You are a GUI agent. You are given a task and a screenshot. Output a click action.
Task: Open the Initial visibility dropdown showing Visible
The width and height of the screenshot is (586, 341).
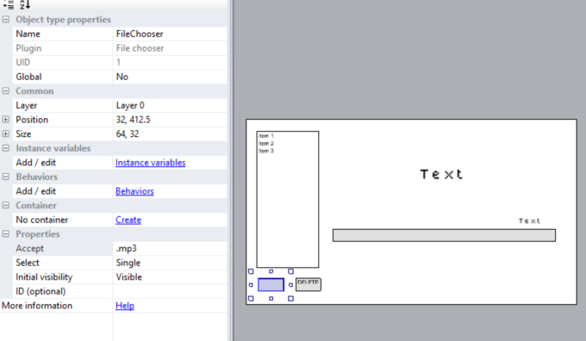pyautogui.click(x=170, y=277)
